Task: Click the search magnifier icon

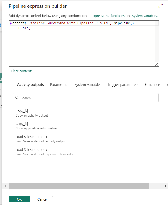Action: point(17,98)
